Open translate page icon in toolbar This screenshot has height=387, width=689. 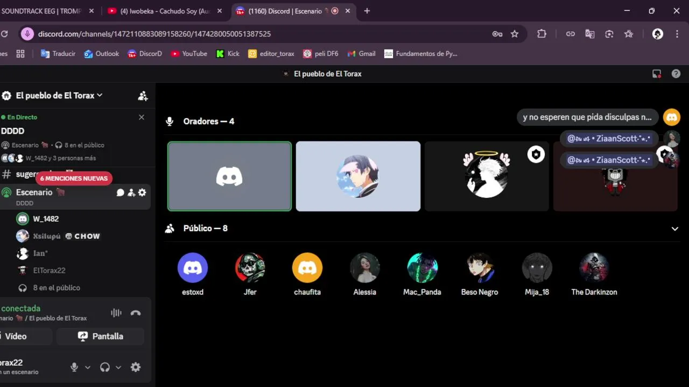[590, 34]
